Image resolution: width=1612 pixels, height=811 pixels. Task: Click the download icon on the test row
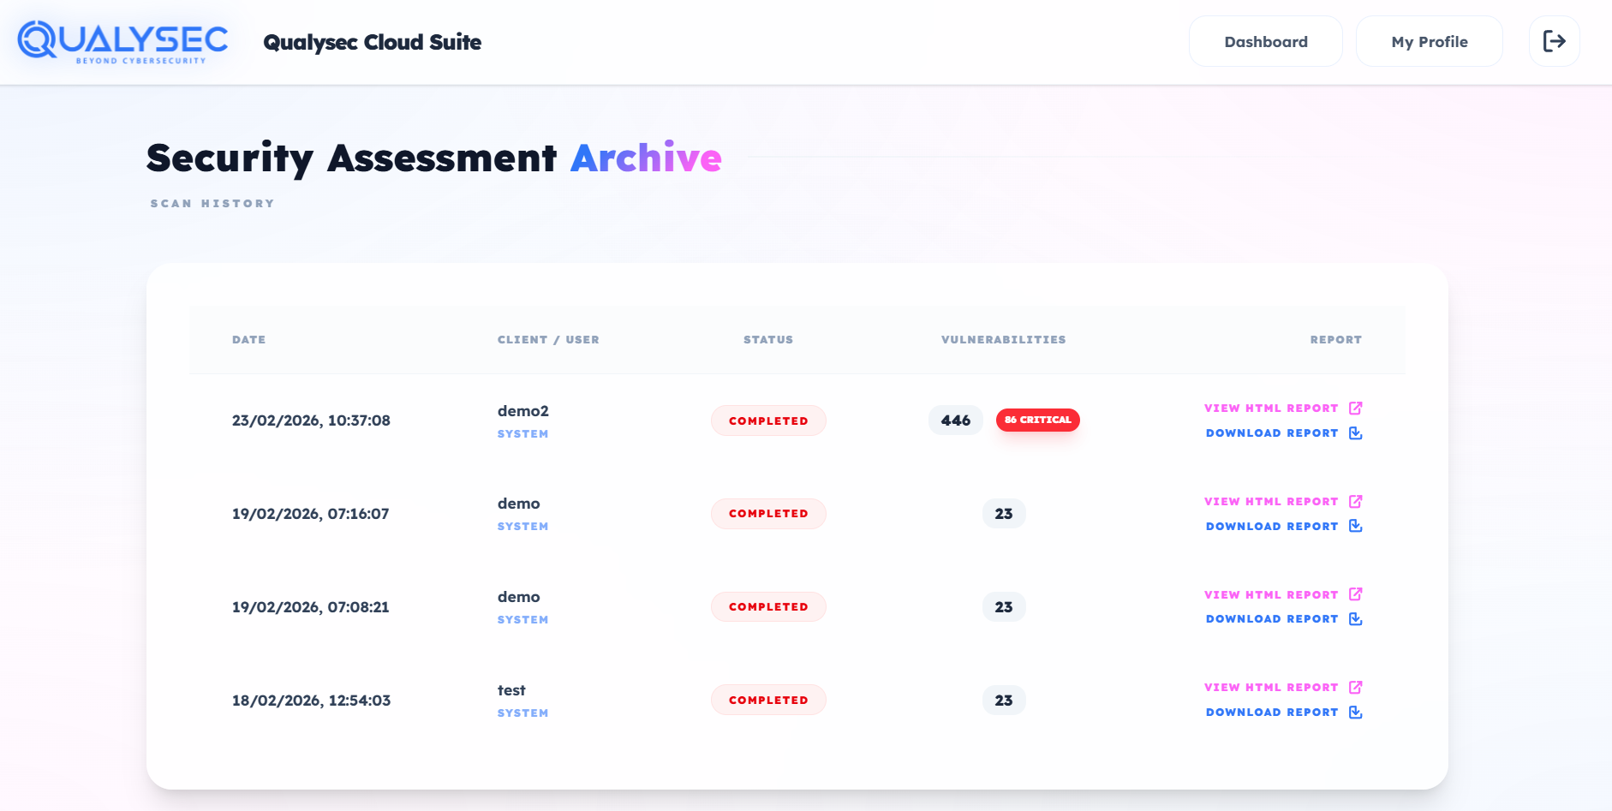pos(1355,712)
